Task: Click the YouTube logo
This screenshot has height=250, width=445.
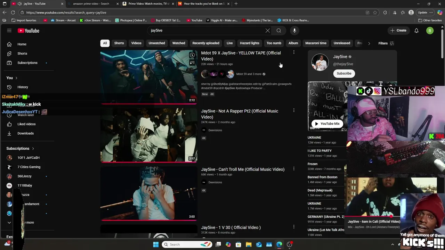Action: (x=29, y=31)
